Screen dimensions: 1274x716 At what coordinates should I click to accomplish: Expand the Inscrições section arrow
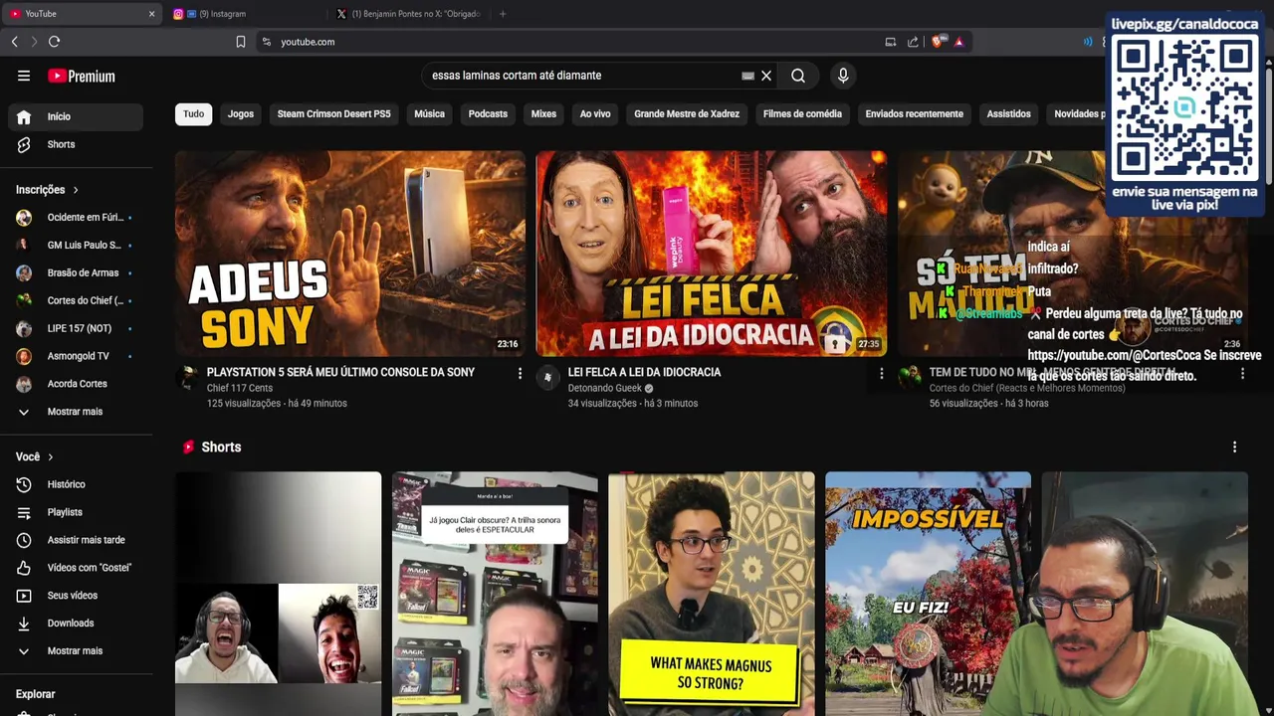pos(76,190)
